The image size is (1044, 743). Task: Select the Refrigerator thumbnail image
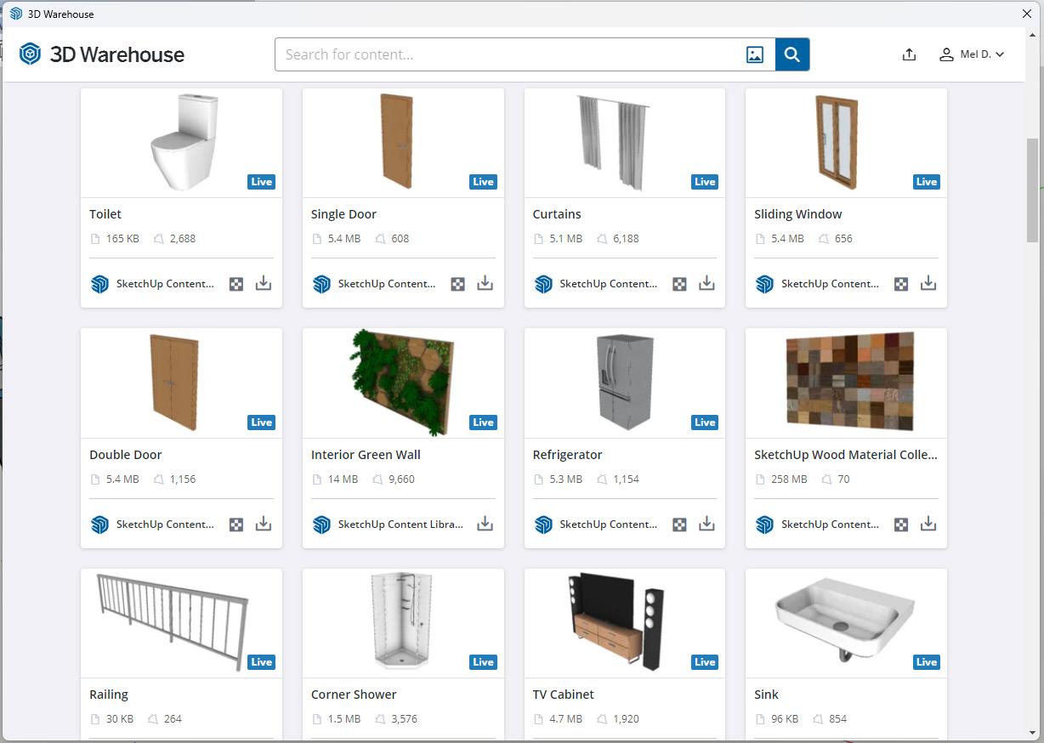tap(625, 383)
